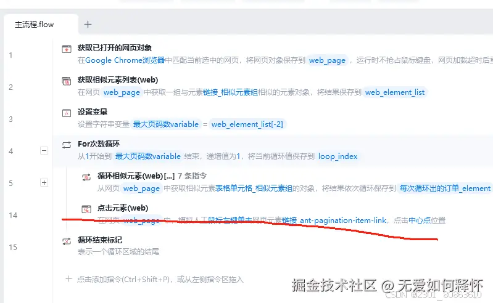This screenshot has height=303, width=493.
Task: Click line number 1 in the gutter
Action: click(10, 55)
